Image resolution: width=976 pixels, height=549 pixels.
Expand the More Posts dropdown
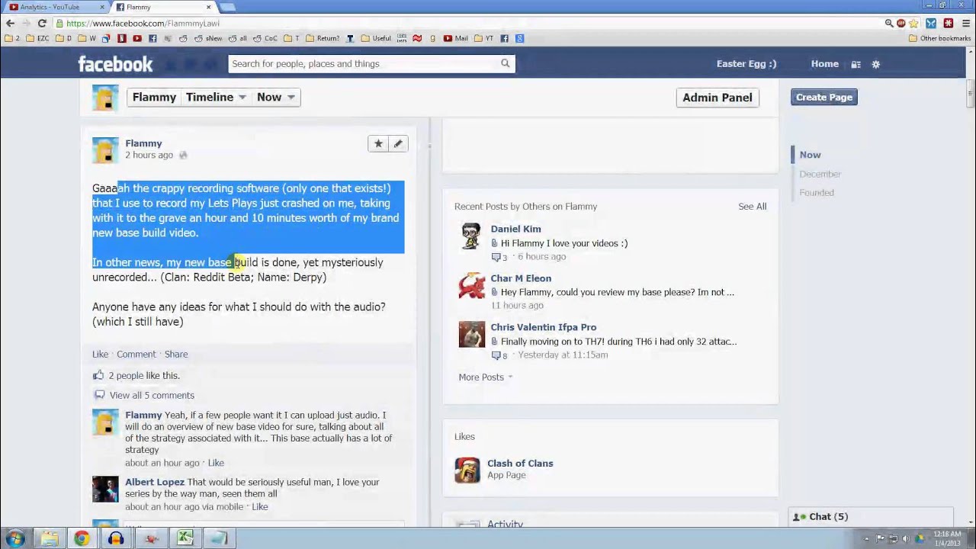click(x=486, y=377)
